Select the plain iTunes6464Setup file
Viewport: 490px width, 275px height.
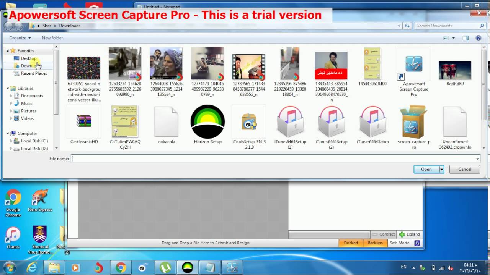tap(373, 125)
